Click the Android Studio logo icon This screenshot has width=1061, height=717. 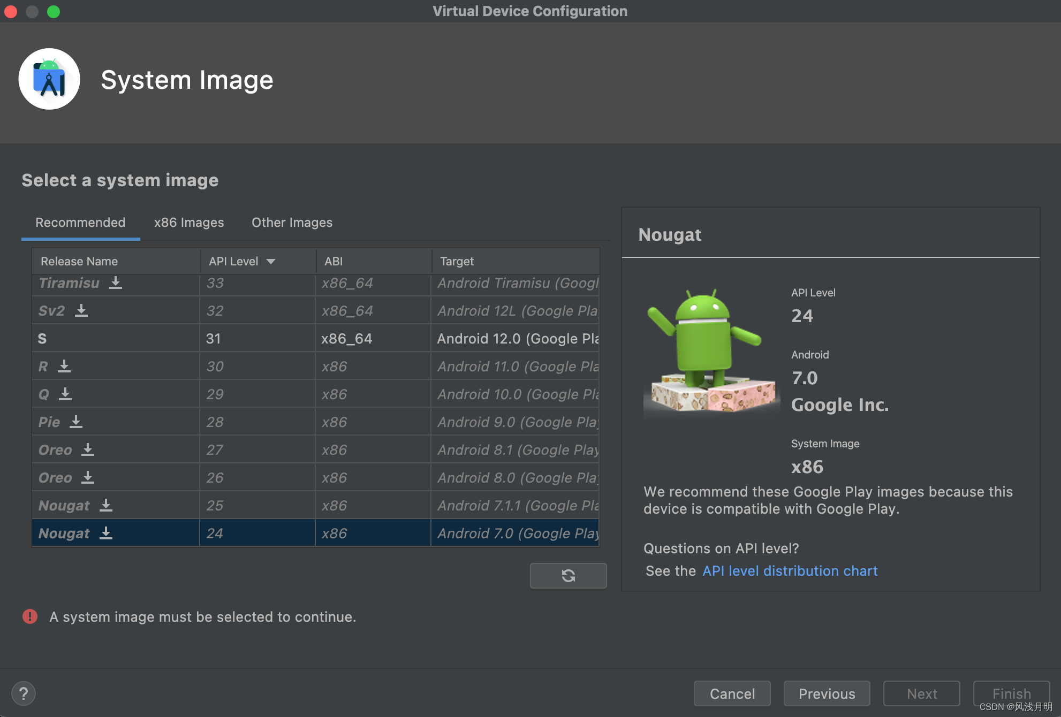click(x=49, y=79)
